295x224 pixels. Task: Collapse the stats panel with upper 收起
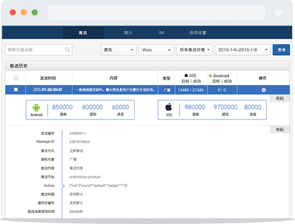280,98
